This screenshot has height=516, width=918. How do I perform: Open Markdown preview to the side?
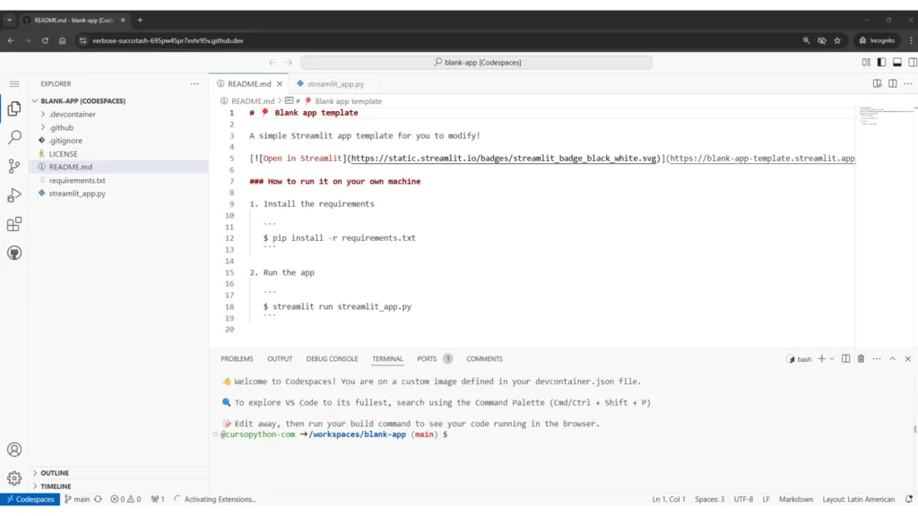click(876, 82)
